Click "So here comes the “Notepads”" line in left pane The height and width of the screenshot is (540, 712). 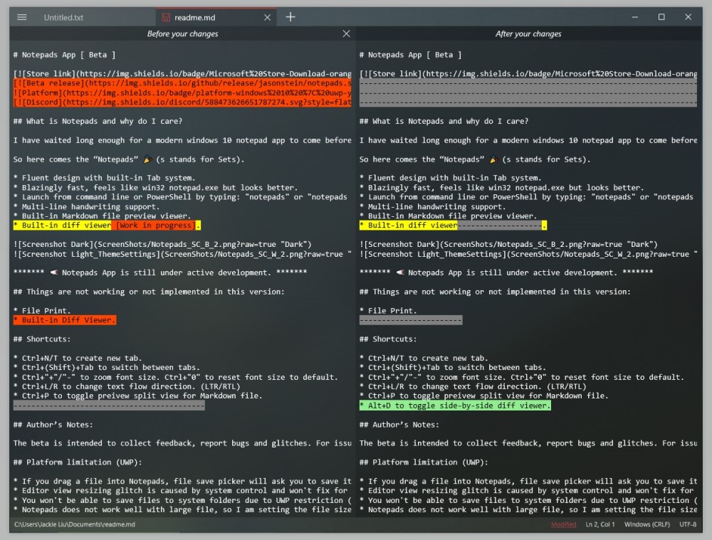tap(129, 159)
